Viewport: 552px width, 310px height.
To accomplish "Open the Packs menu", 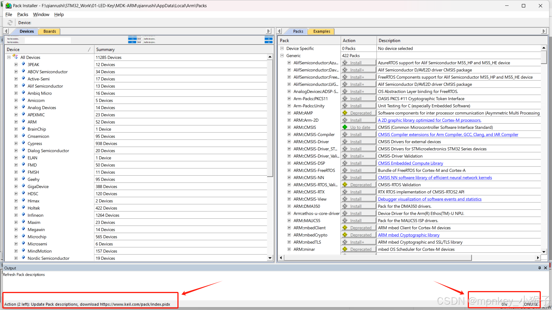I will click(x=22, y=14).
